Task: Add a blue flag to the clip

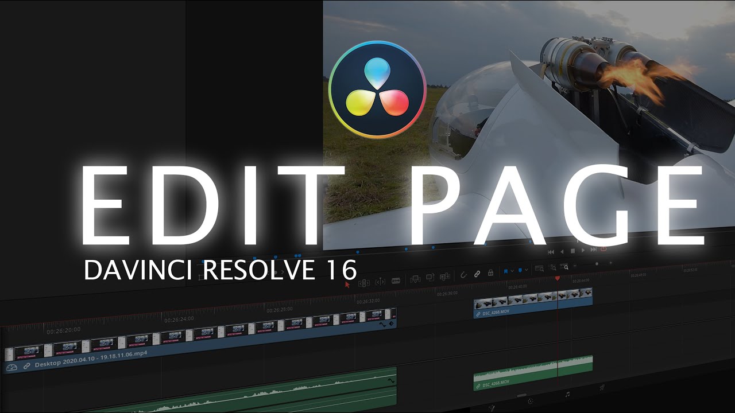Action: point(506,271)
